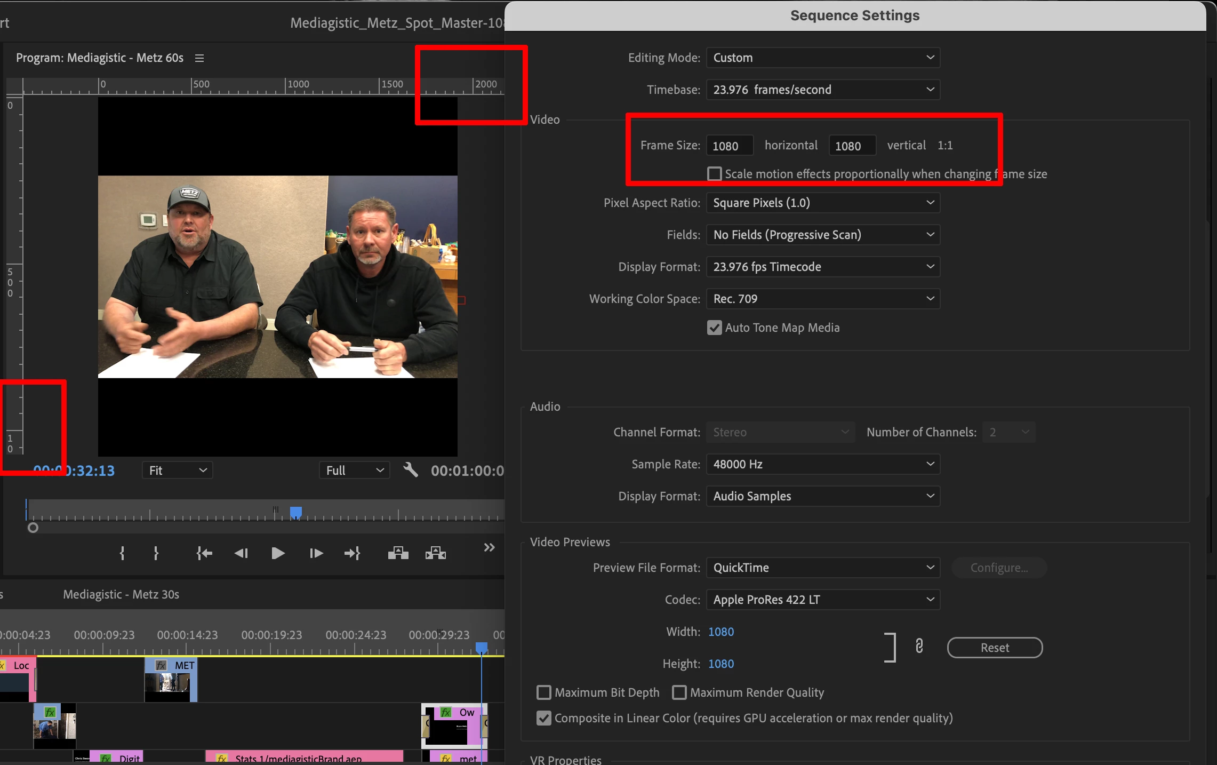Step back one frame
The image size is (1217, 765).
241,553
